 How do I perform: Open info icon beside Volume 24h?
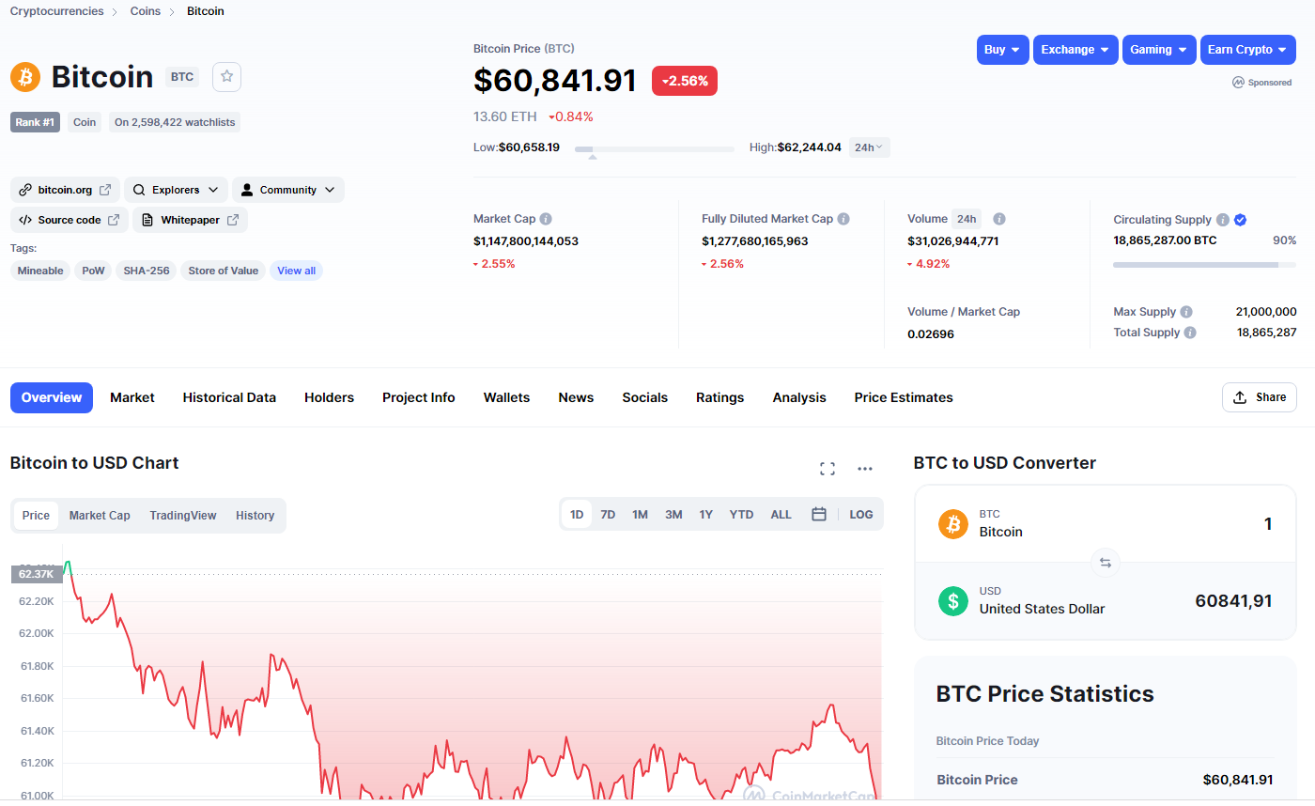(999, 219)
